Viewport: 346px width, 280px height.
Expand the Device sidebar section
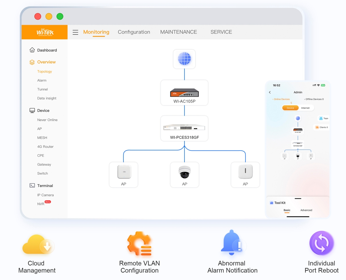(x=43, y=111)
